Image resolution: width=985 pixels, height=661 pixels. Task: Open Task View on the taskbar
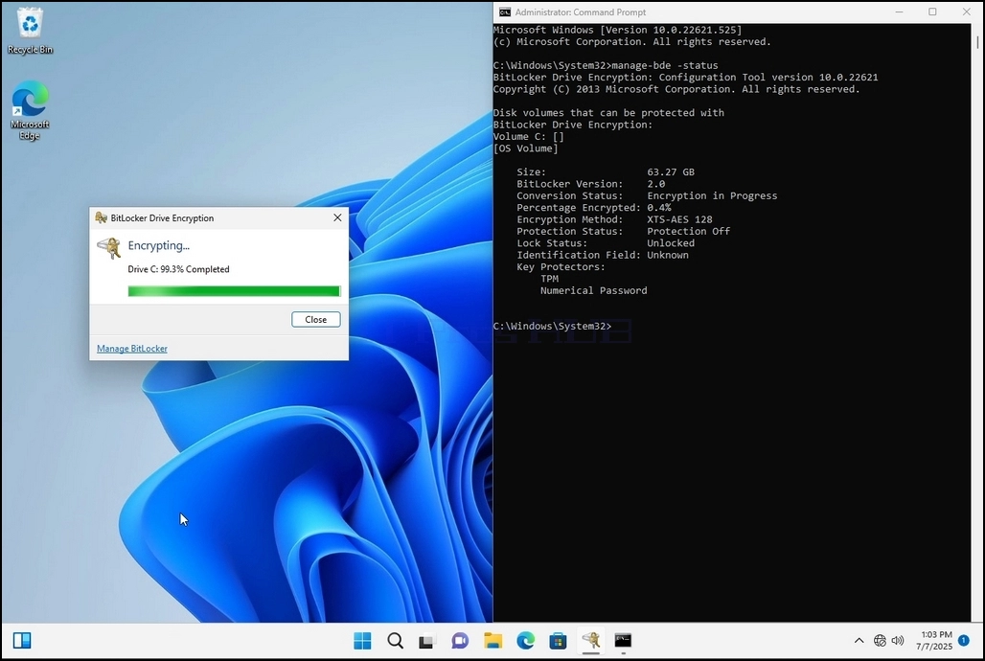427,641
